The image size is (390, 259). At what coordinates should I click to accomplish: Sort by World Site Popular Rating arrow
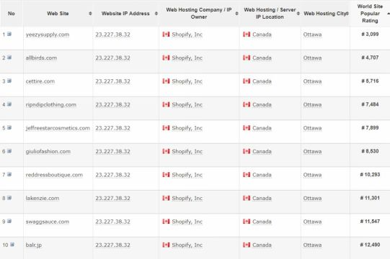(389, 14)
